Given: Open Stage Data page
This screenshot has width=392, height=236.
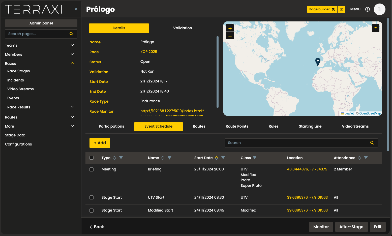Looking at the screenshot, I should [x=15, y=135].
